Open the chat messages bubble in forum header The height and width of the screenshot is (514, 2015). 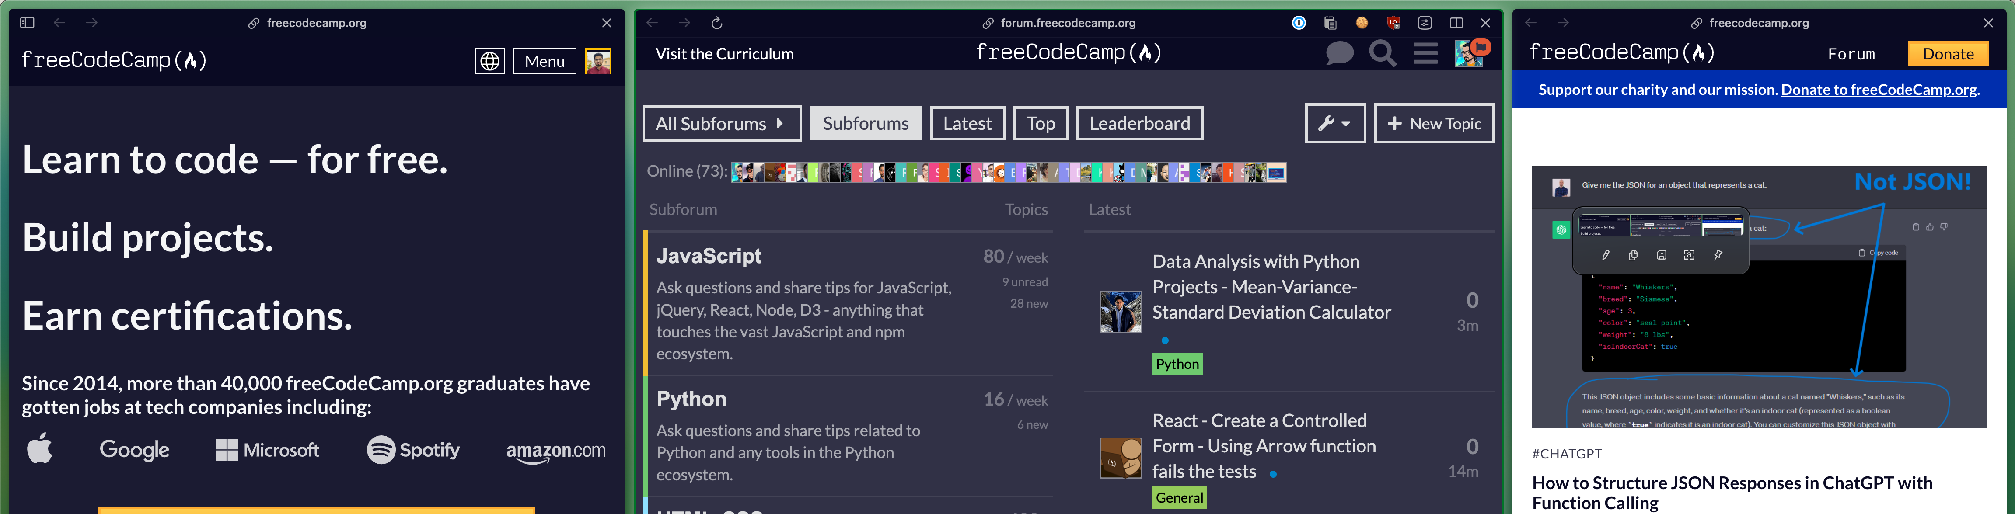1339,53
